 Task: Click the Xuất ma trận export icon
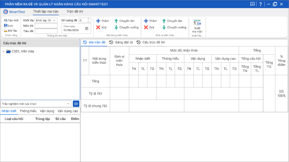[x=197, y=22]
